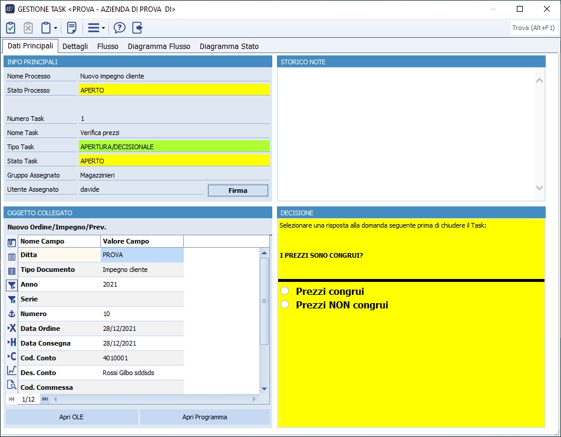Click the green checkmark clipboard toolbar icon

[x=11, y=28]
